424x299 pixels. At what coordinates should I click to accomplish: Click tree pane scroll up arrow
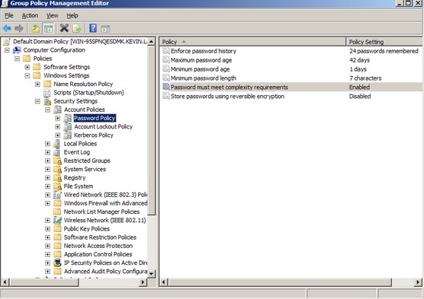152,42
